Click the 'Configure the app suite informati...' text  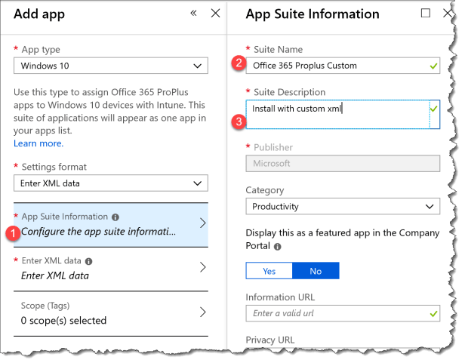tap(98, 232)
